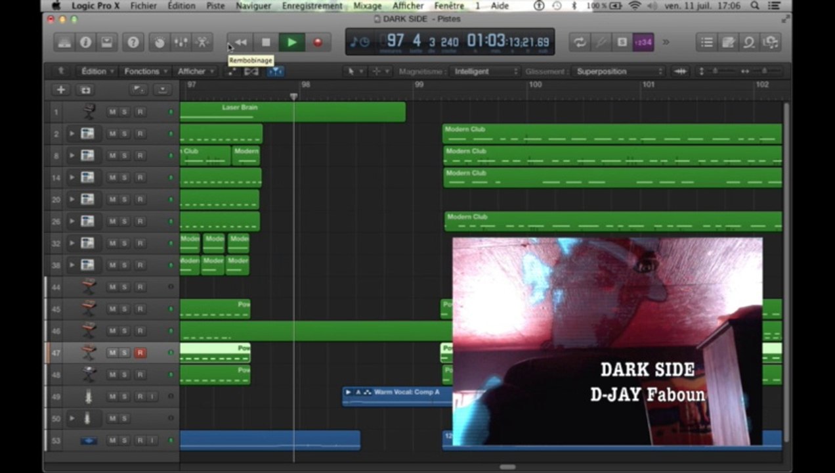
Task: Record-enable track 45
Action: 140,309
